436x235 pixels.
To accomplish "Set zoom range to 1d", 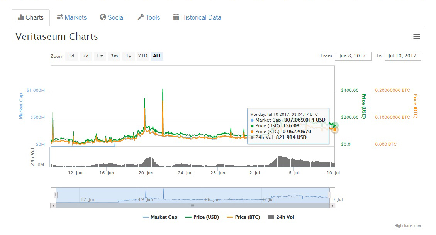I will (71, 56).
